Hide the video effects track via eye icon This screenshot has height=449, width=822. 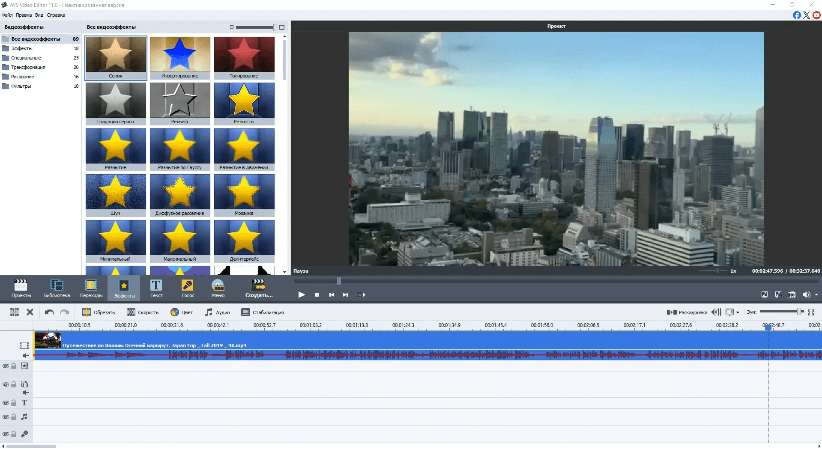[6, 366]
